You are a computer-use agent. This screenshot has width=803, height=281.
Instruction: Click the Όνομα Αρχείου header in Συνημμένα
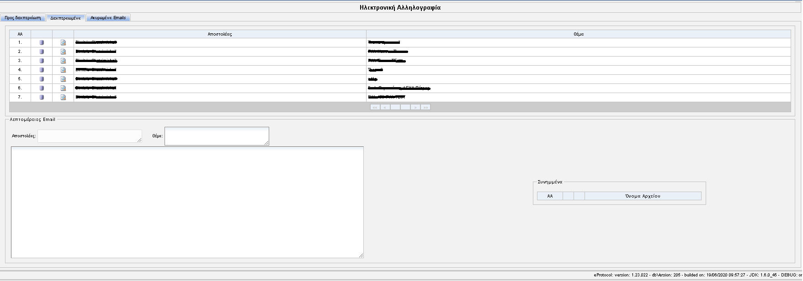643,196
